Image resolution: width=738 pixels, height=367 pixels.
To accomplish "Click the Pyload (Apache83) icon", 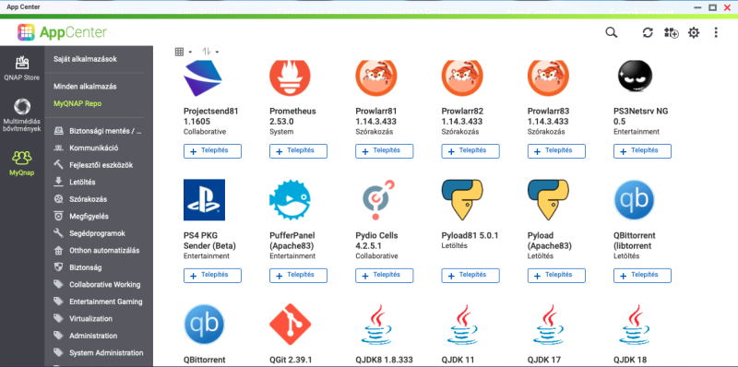I will (x=548, y=200).
